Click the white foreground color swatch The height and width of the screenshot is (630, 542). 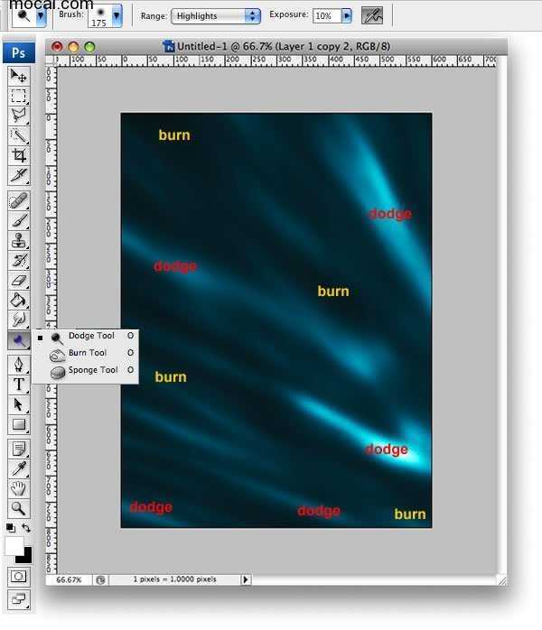tap(14, 545)
